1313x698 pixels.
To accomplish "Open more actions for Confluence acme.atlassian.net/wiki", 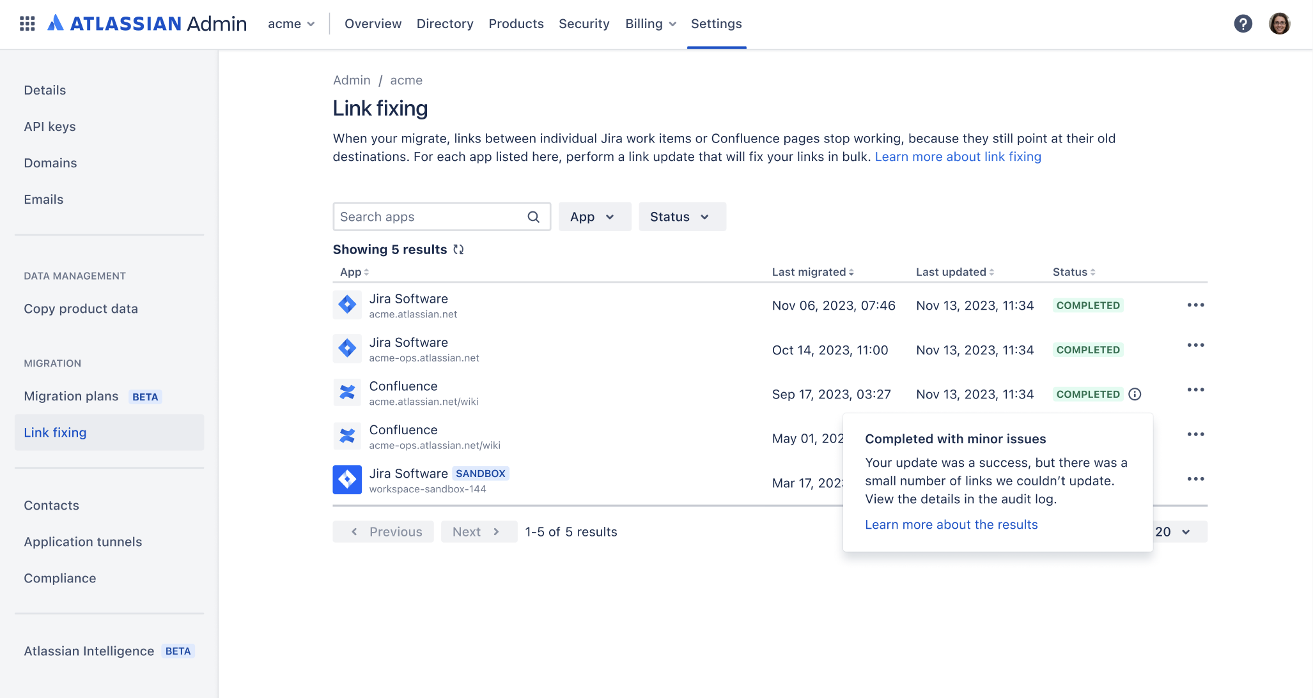I will [1195, 390].
